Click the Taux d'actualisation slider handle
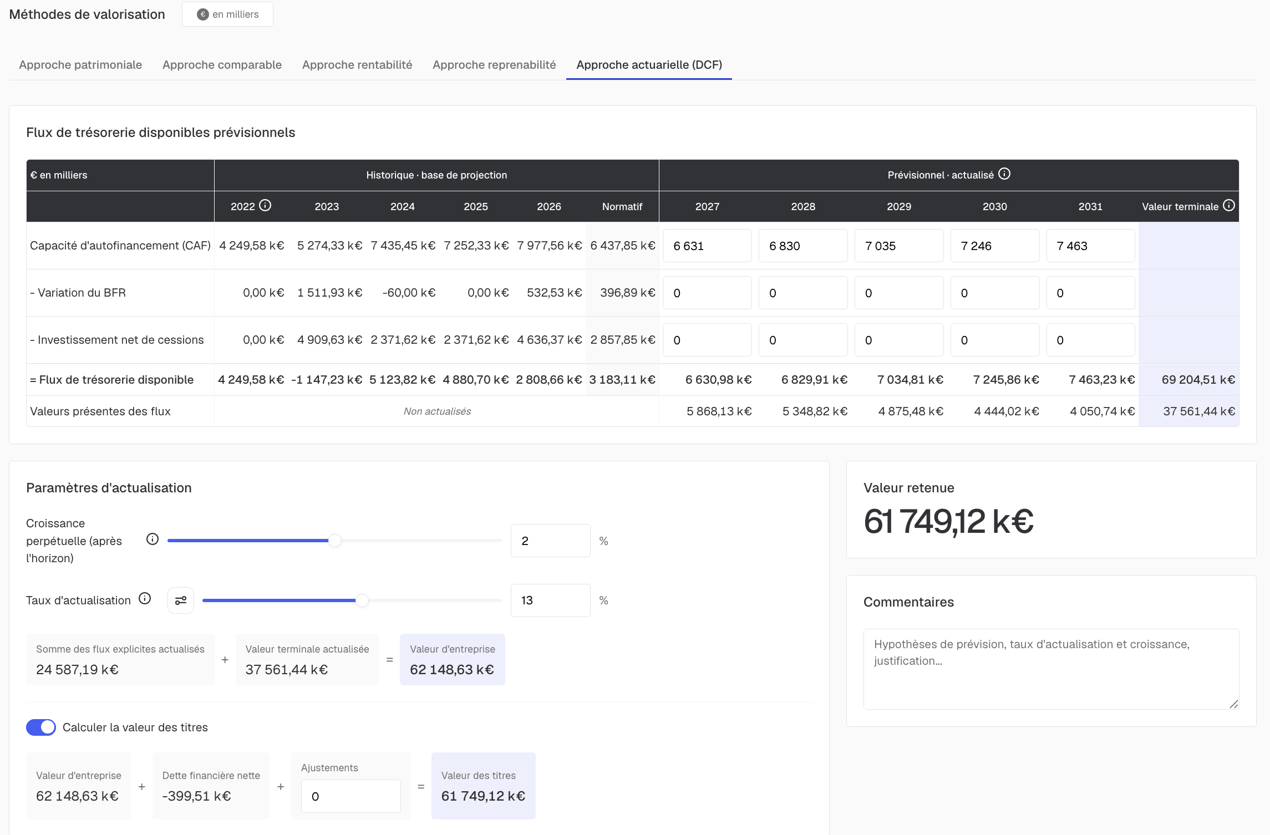The image size is (1270, 835). click(362, 600)
